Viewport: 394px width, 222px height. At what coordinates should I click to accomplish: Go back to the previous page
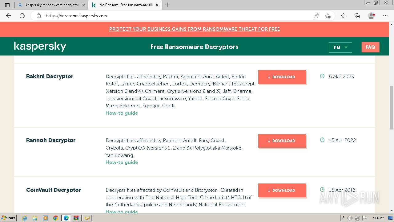point(9,16)
